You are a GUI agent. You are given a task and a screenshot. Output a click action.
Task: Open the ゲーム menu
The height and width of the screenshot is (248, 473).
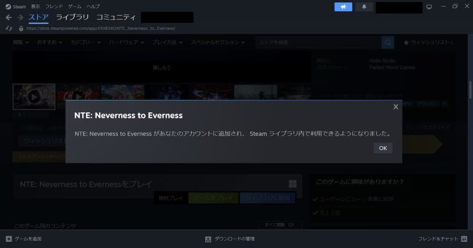[x=74, y=6]
